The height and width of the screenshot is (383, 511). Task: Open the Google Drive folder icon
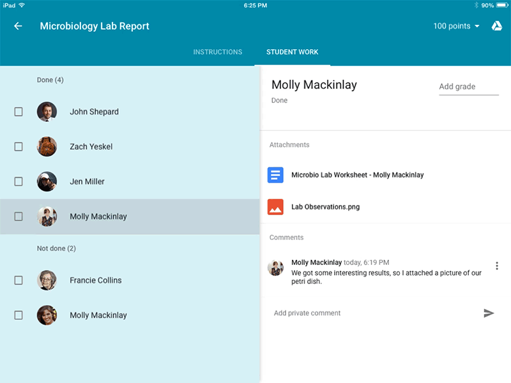(497, 26)
